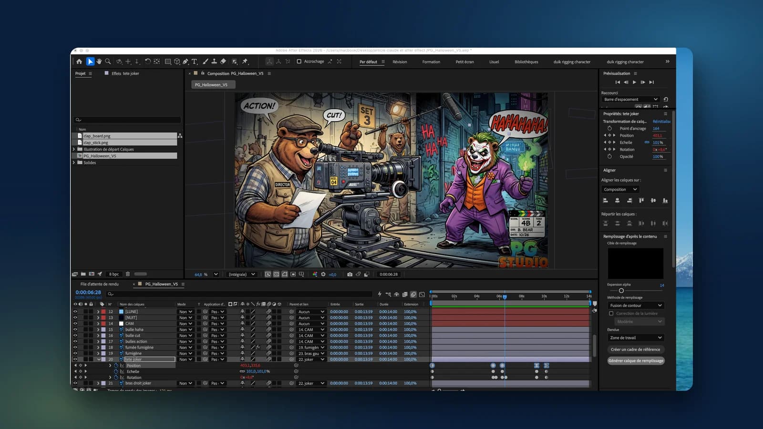The image size is (763, 429).
Task: Select the Rectangle shape tool
Action: (168, 61)
